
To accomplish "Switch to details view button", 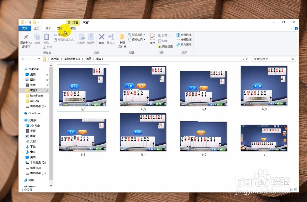I will [x=291, y=189].
